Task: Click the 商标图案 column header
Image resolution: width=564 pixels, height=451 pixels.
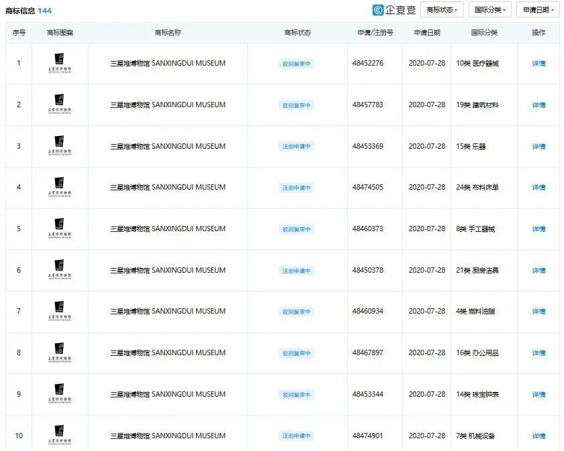Action: 60,33
